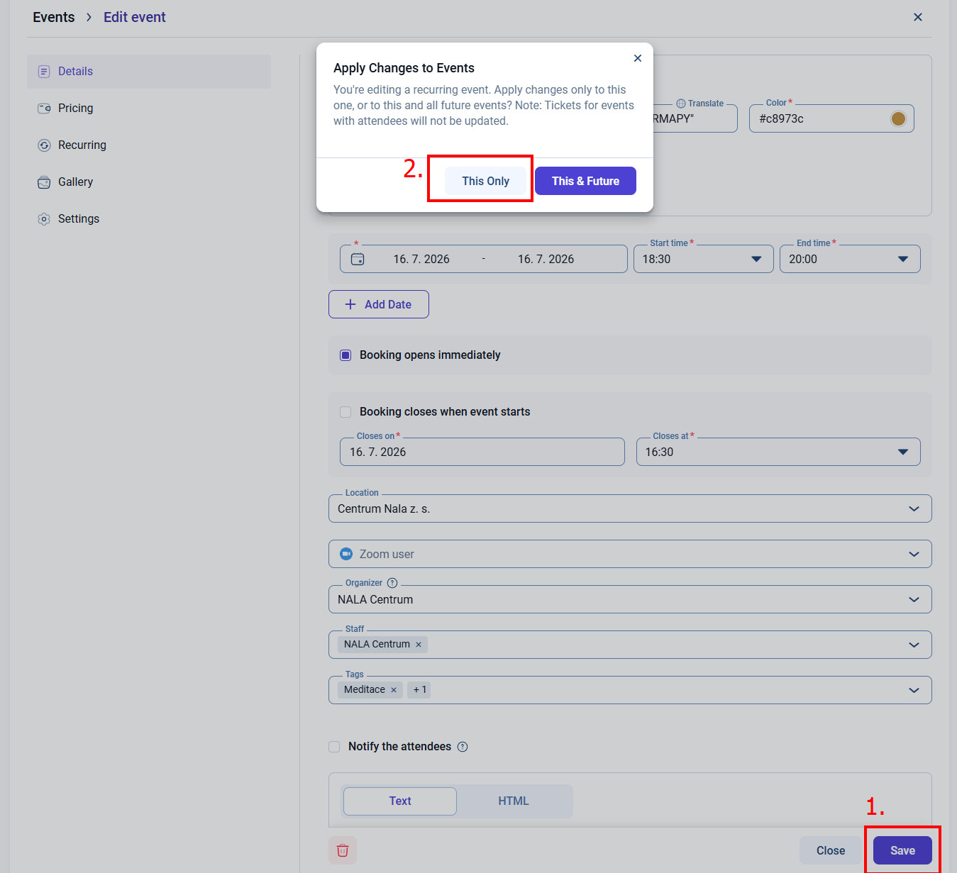This screenshot has width=957, height=873.
Task: Click the Edit event breadcrumb text
Action: (x=135, y=17)
